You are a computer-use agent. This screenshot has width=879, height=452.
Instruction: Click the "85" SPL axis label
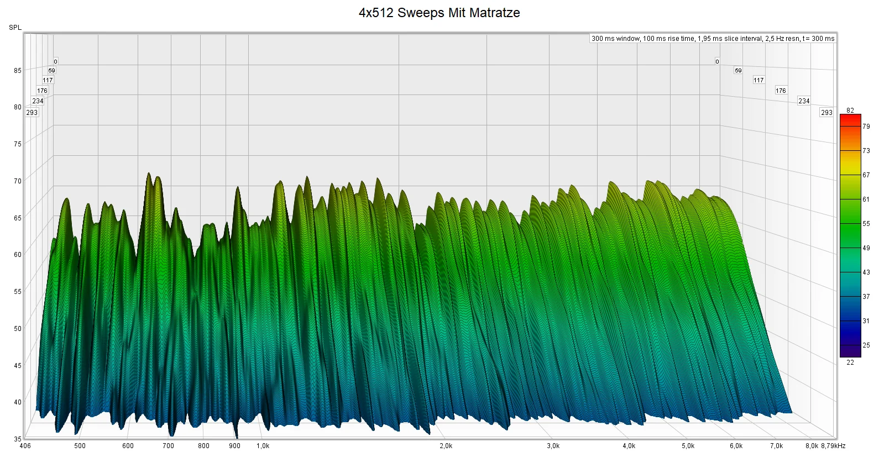(x=18, y=71)
